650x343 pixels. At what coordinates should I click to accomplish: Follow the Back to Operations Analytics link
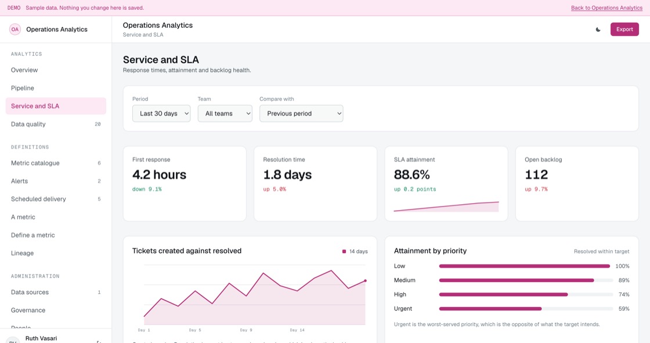[x=606, y=8]
